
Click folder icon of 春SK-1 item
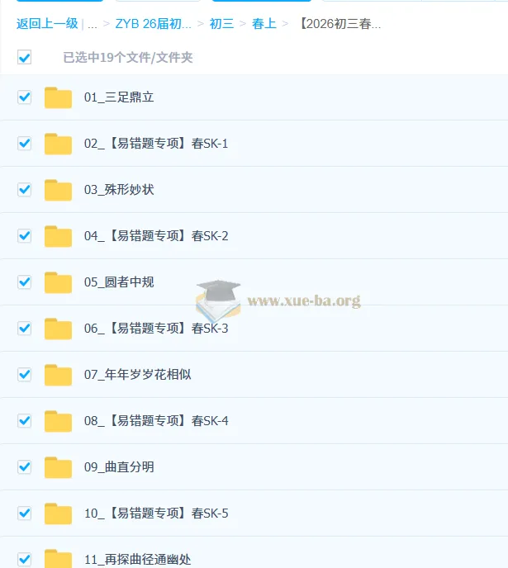[x=58, y=144]
